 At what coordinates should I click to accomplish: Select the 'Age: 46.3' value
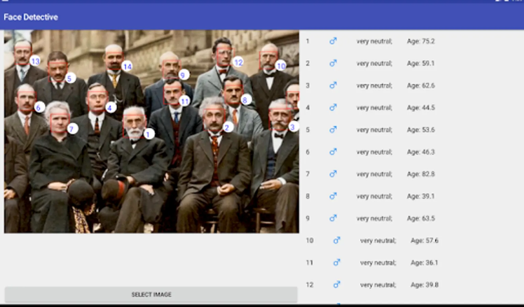point(421,152)
